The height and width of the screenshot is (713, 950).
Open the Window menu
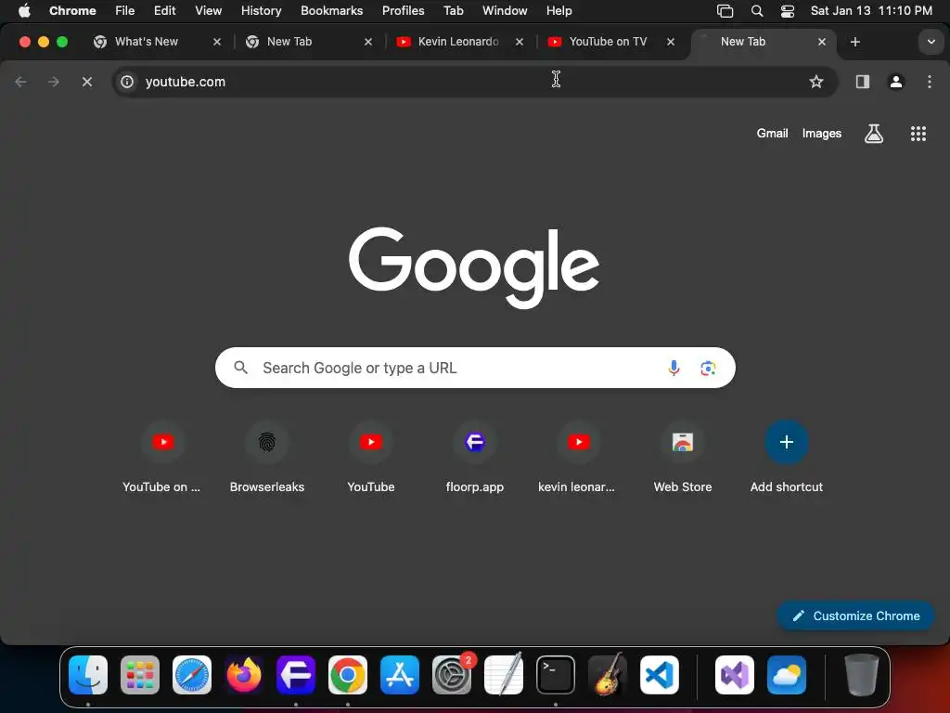505,10
